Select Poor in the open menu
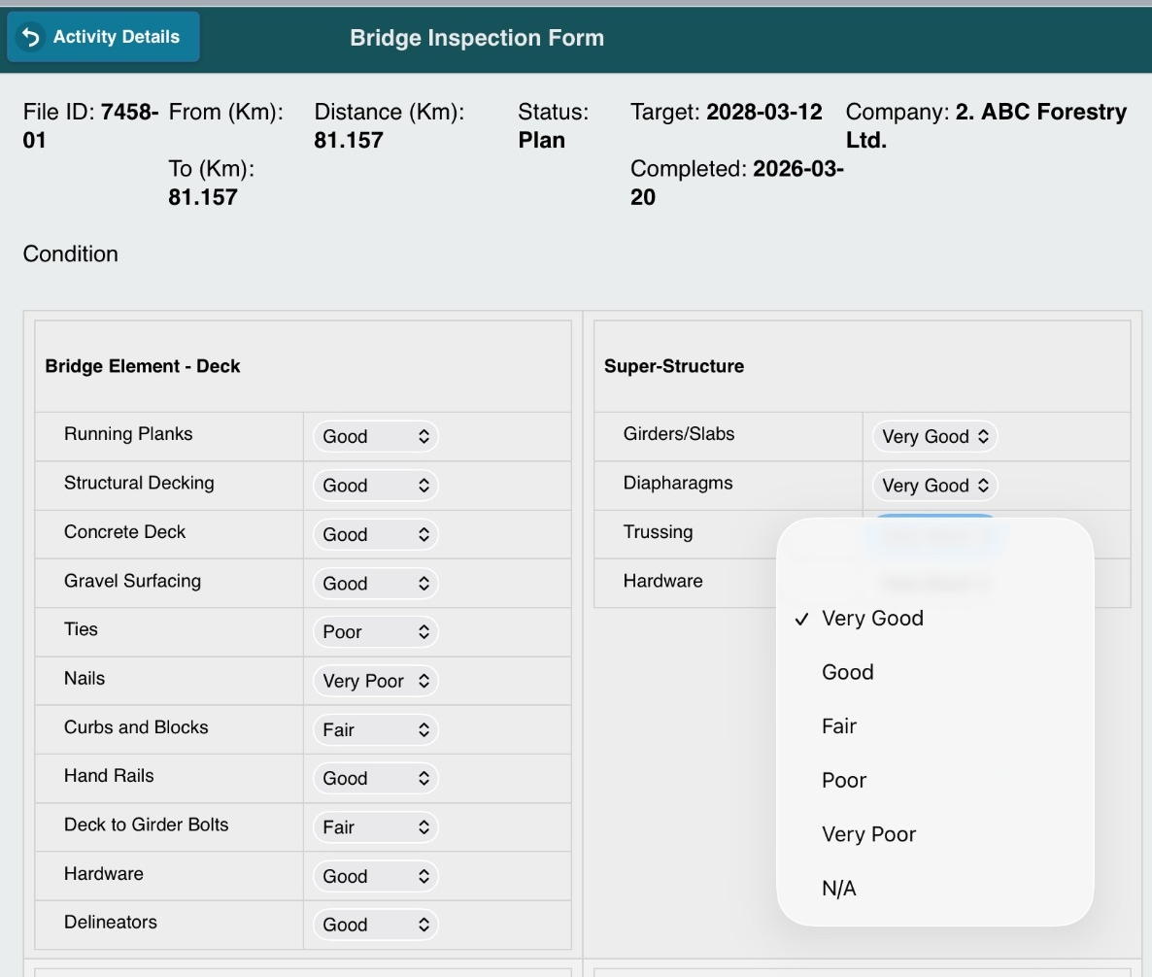 coord(843,781)
